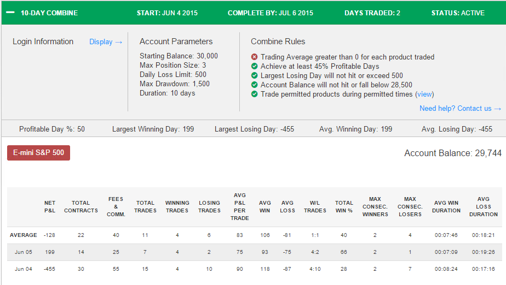506x285 pixels.
Task: Follow the Need help? Contact us link
Action: (x=455, y=109)
